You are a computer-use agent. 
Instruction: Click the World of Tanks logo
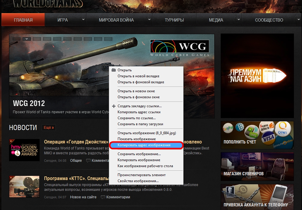point(48,4)
